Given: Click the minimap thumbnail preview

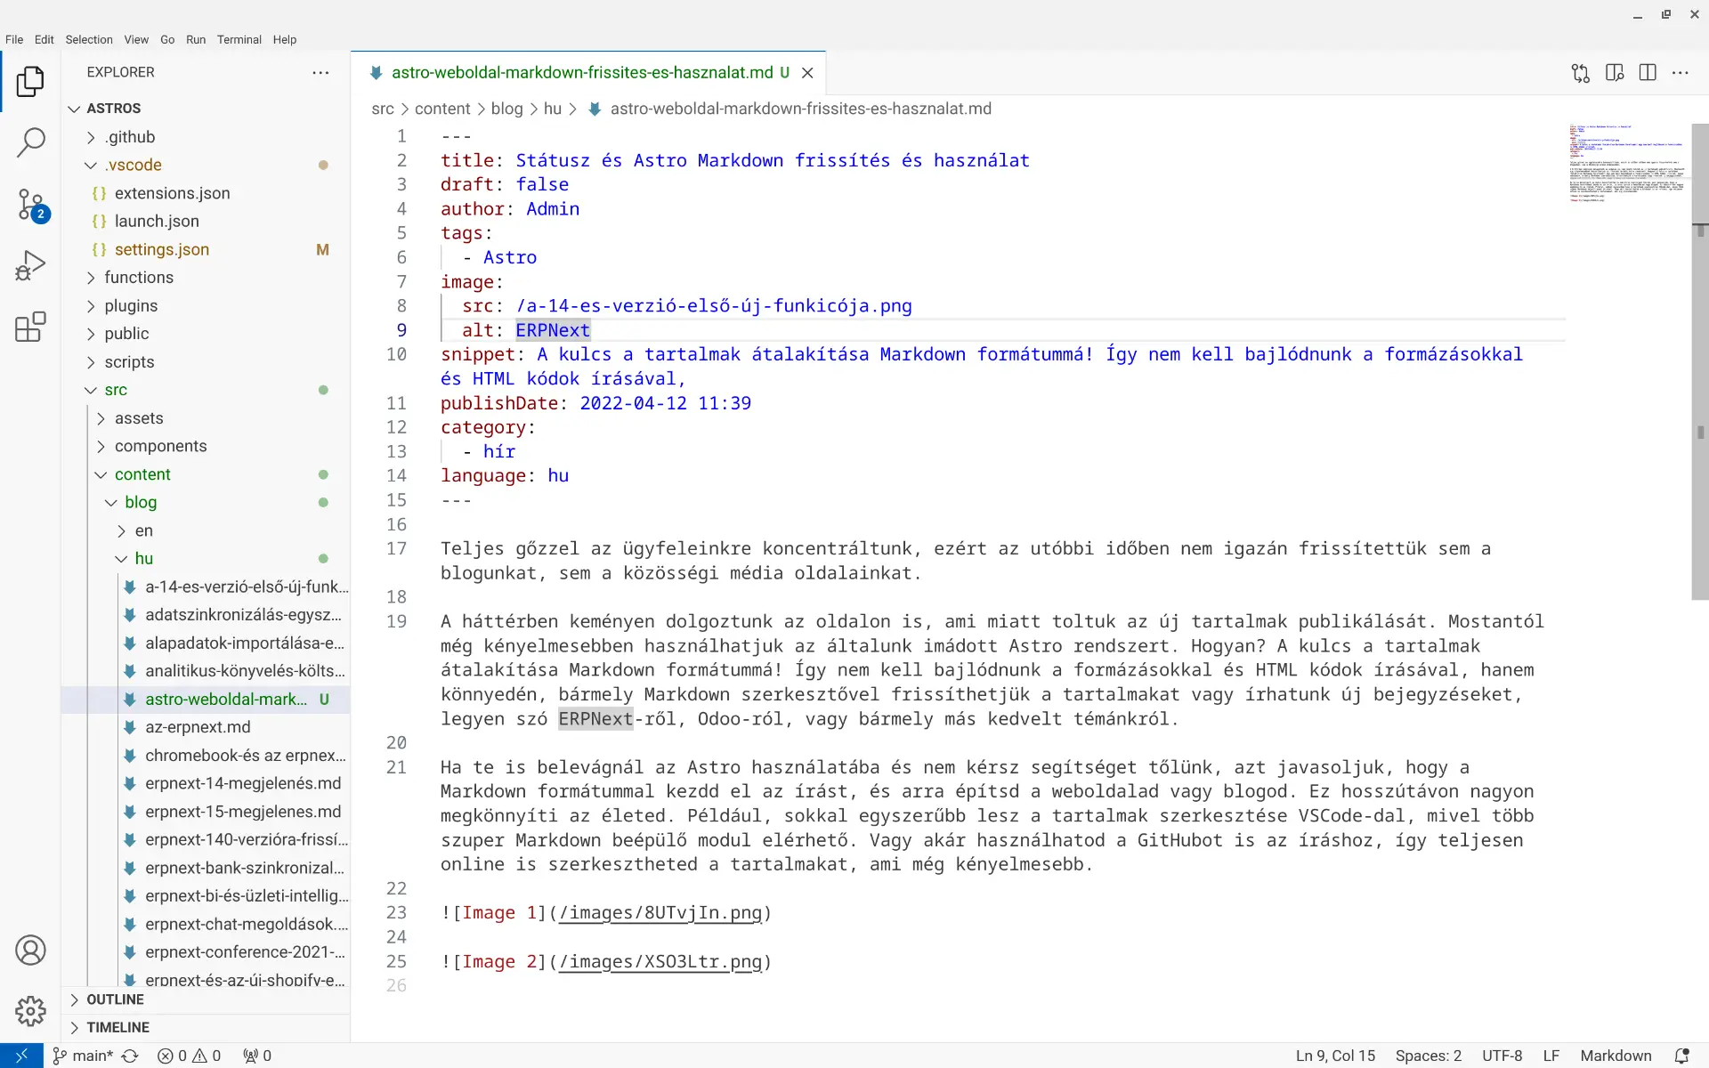Looking at the screenshot, I should coord(1627,164).
